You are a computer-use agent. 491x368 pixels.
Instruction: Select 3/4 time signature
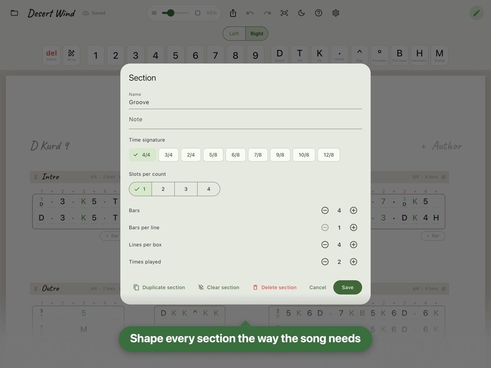(168, 155)
